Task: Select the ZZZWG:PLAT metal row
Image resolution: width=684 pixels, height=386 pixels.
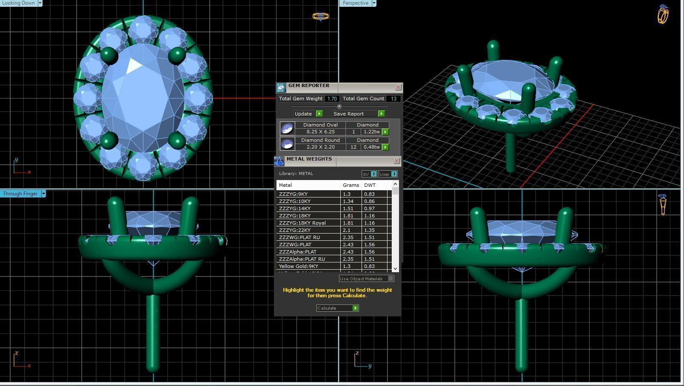Action: point(334,245)
